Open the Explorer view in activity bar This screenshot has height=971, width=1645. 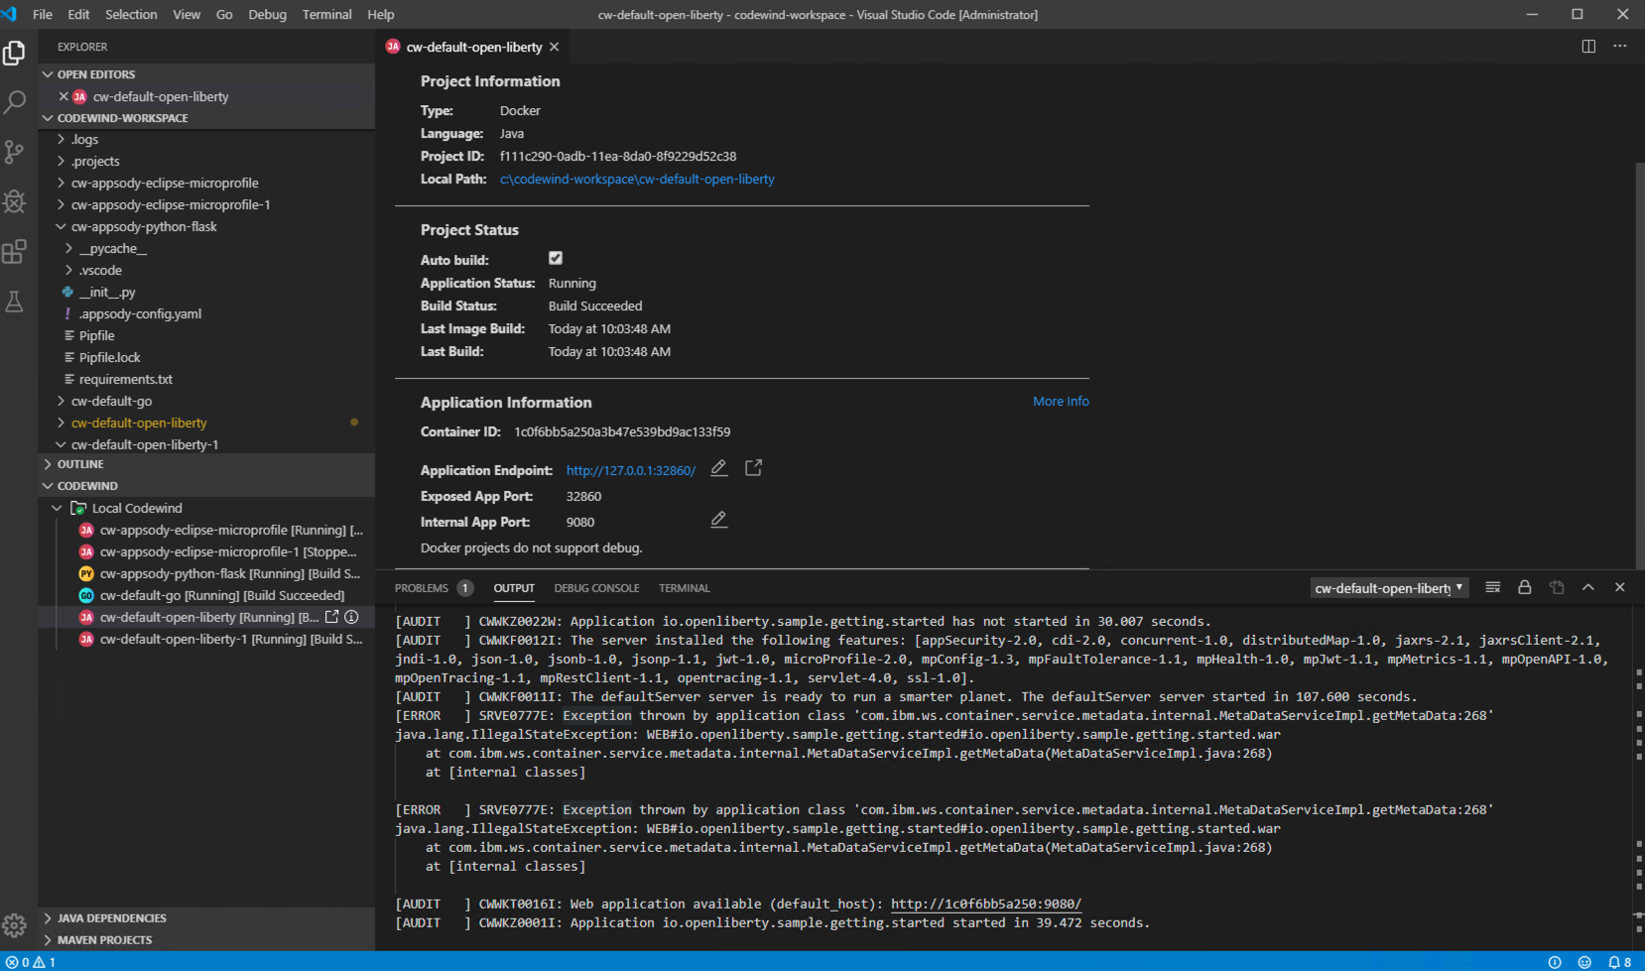[x=15, y=53]
